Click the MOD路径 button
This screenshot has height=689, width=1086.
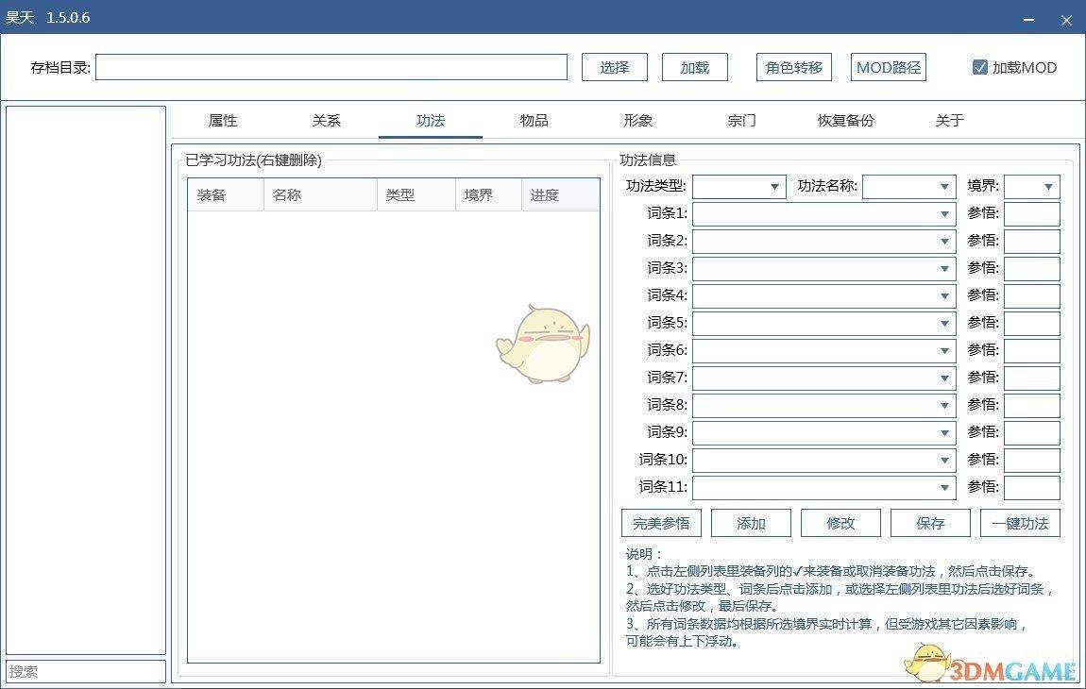[889, 67]
